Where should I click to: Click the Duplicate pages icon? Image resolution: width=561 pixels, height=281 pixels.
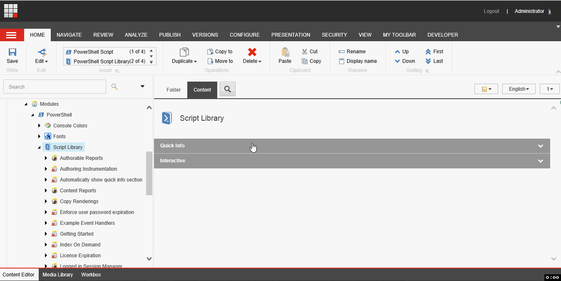(184, 52)
